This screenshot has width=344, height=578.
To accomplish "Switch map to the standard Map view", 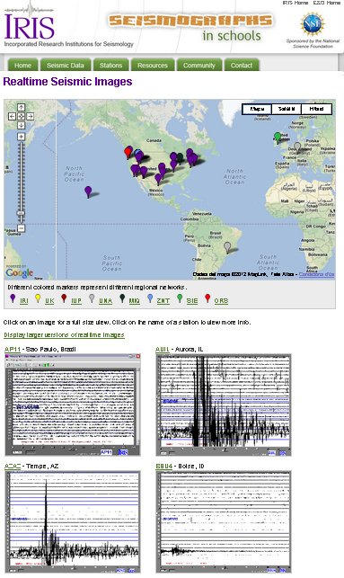I will tap(257, 109).
